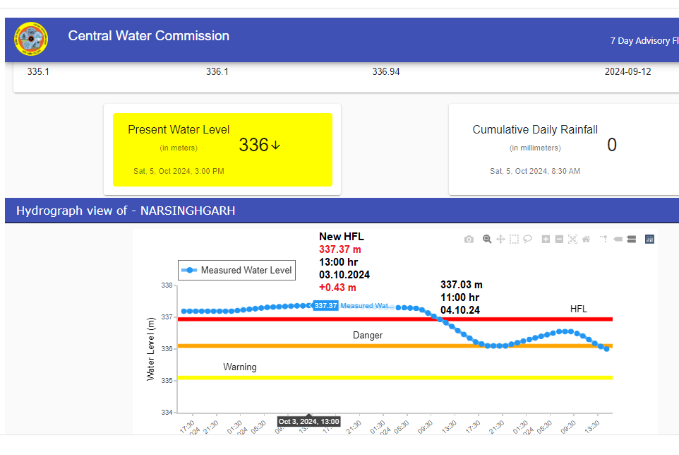Viewport: 679px width, 455px height.
Task: Choose the Box Select tool
Action: click(515, 240)
